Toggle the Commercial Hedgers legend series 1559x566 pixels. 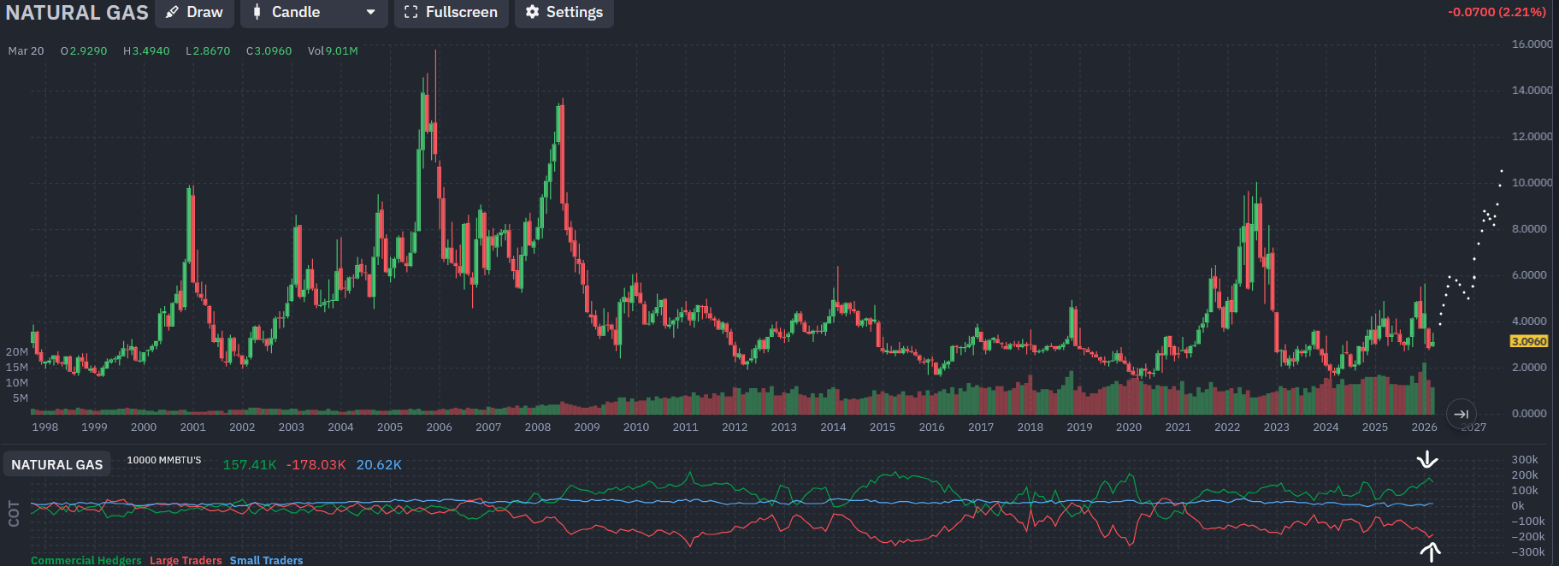pos(86,560)
